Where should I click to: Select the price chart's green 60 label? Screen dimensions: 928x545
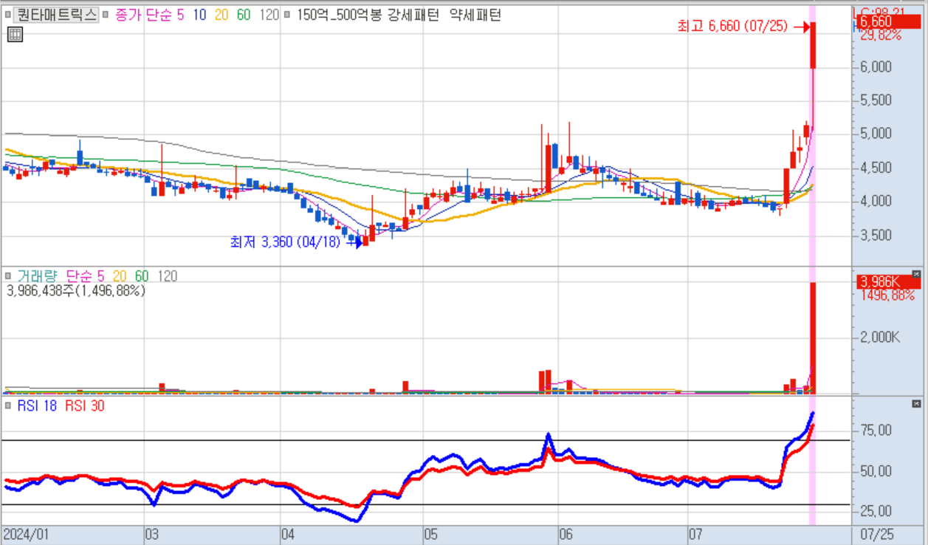(244, 15)
